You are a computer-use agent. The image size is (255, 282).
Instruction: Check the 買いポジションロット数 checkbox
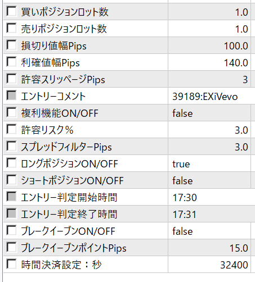point(11,11)
